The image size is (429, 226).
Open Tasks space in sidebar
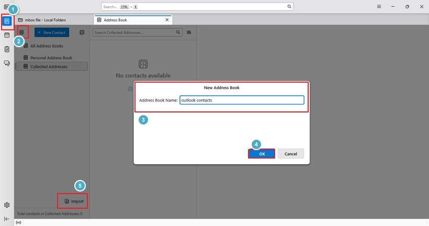click(x=7, y=49)
